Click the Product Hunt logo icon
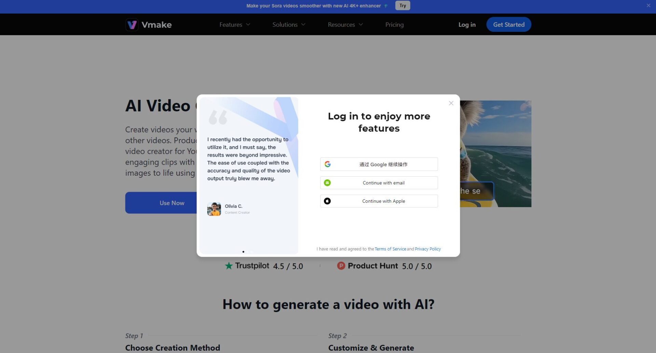 tap(341, 266)
